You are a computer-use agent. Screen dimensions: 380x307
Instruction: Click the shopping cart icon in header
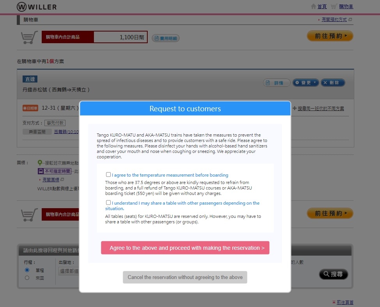click(334, 7)
